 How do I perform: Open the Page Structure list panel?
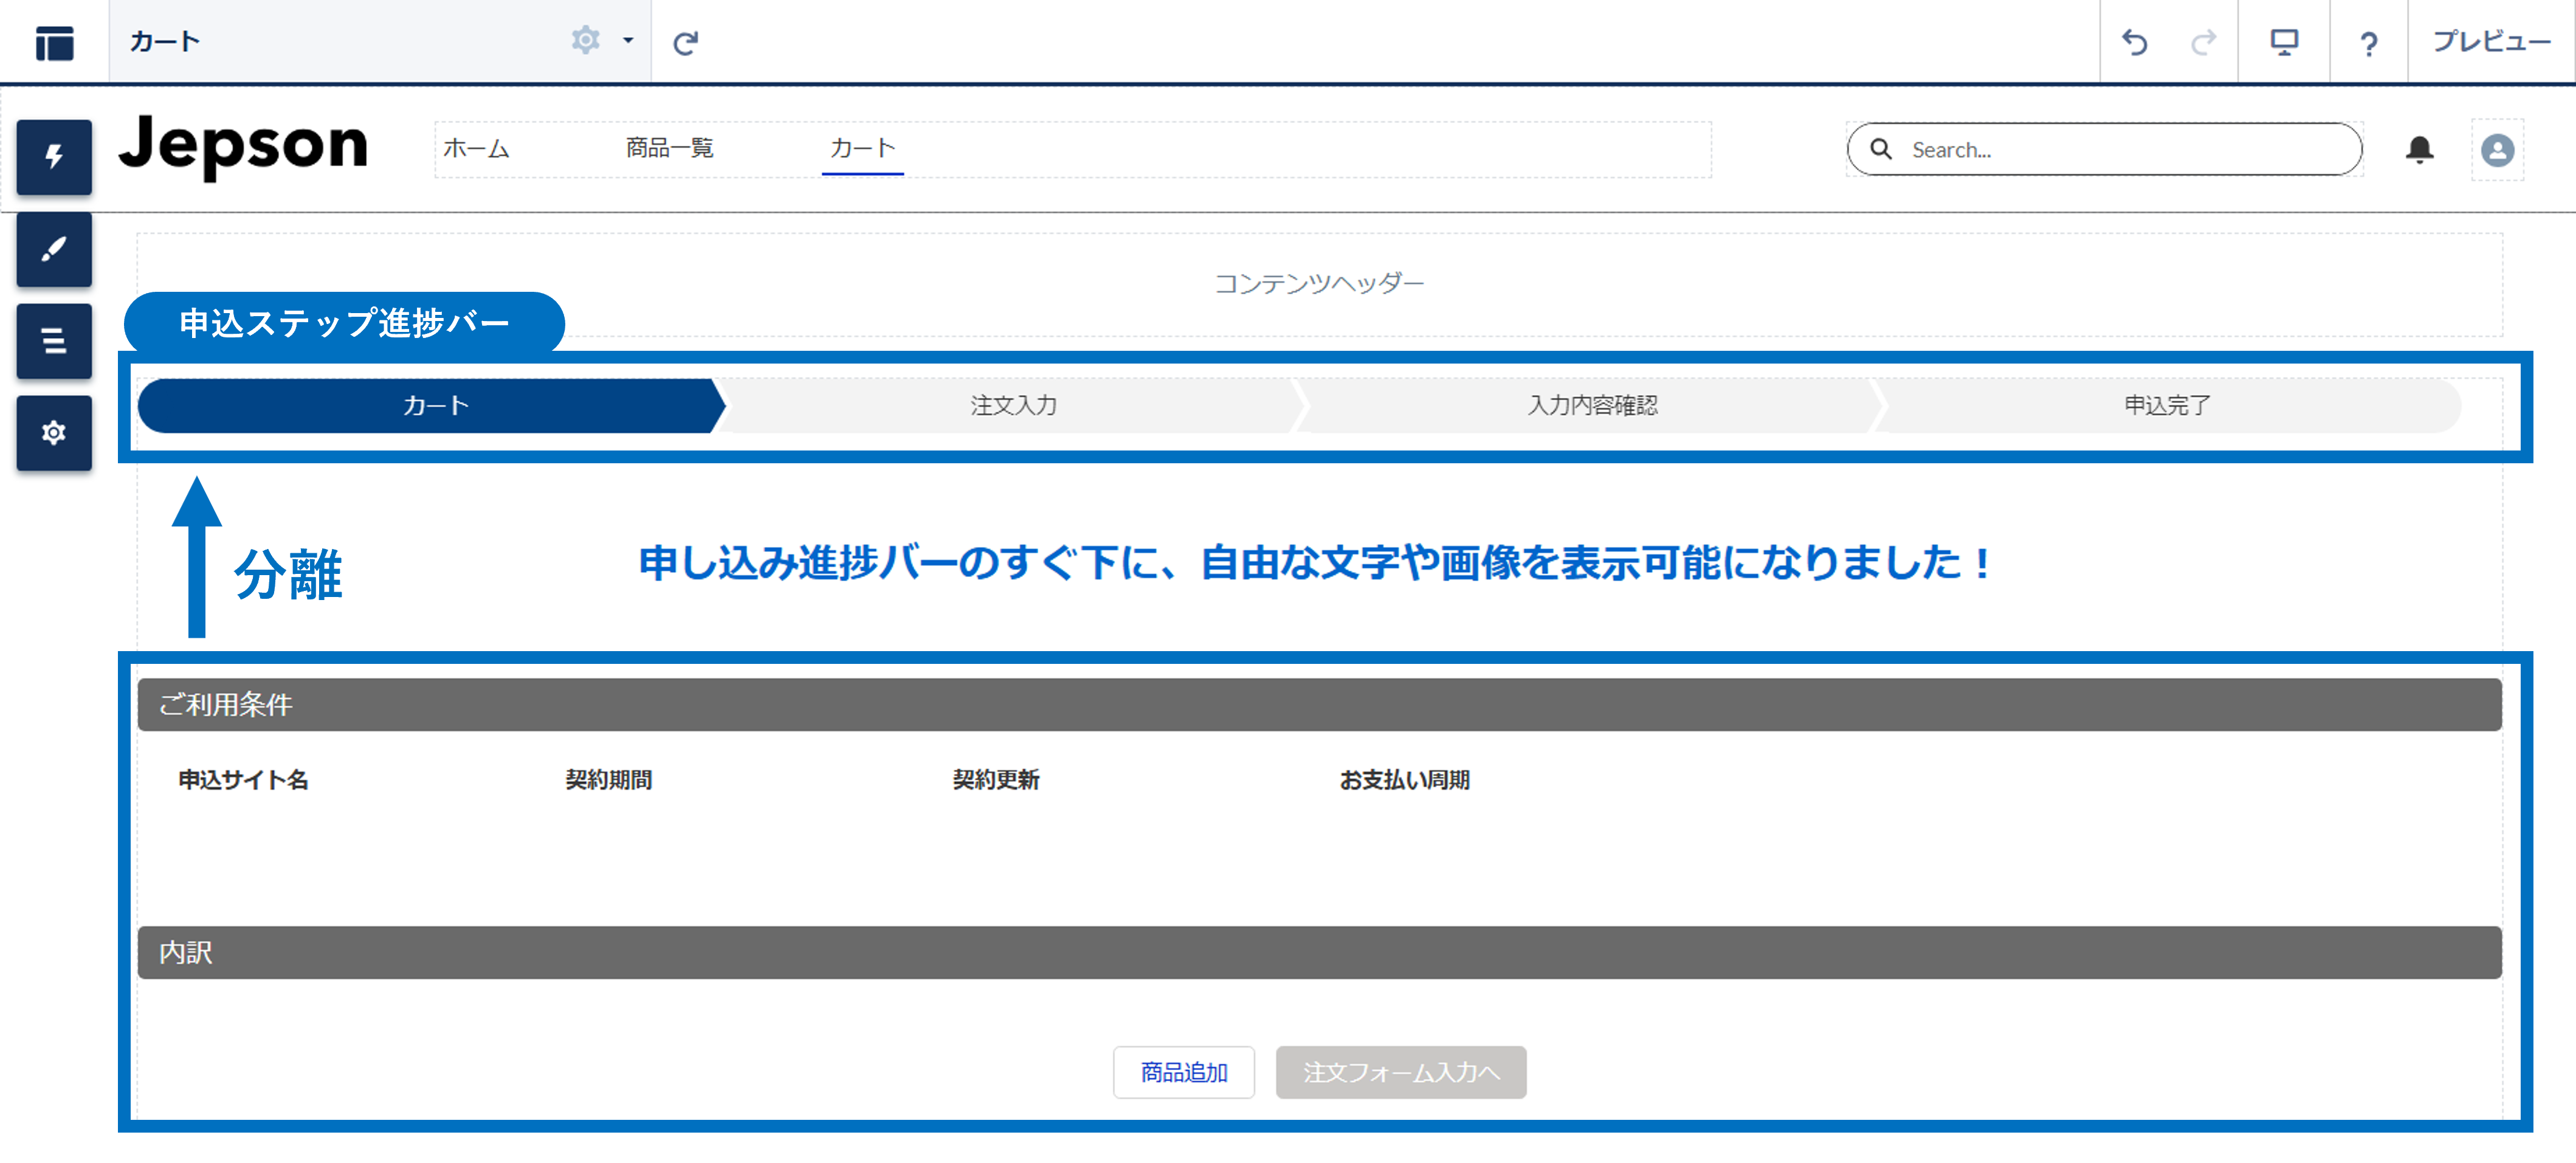pos(54,341)
